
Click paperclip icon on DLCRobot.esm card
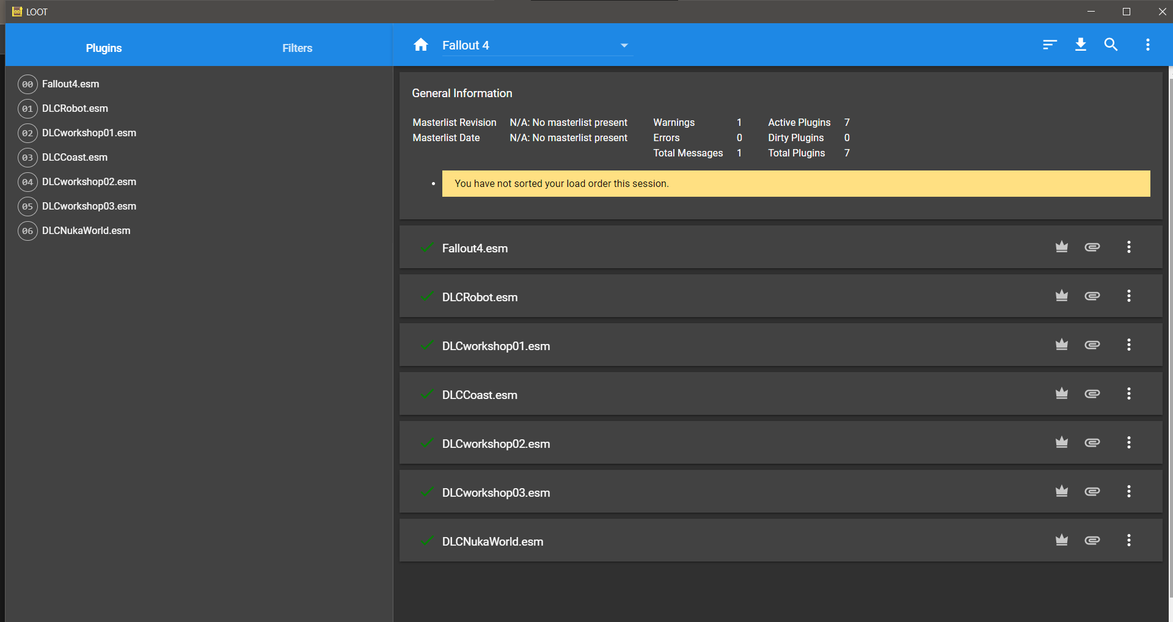[x=1092, y=296]
